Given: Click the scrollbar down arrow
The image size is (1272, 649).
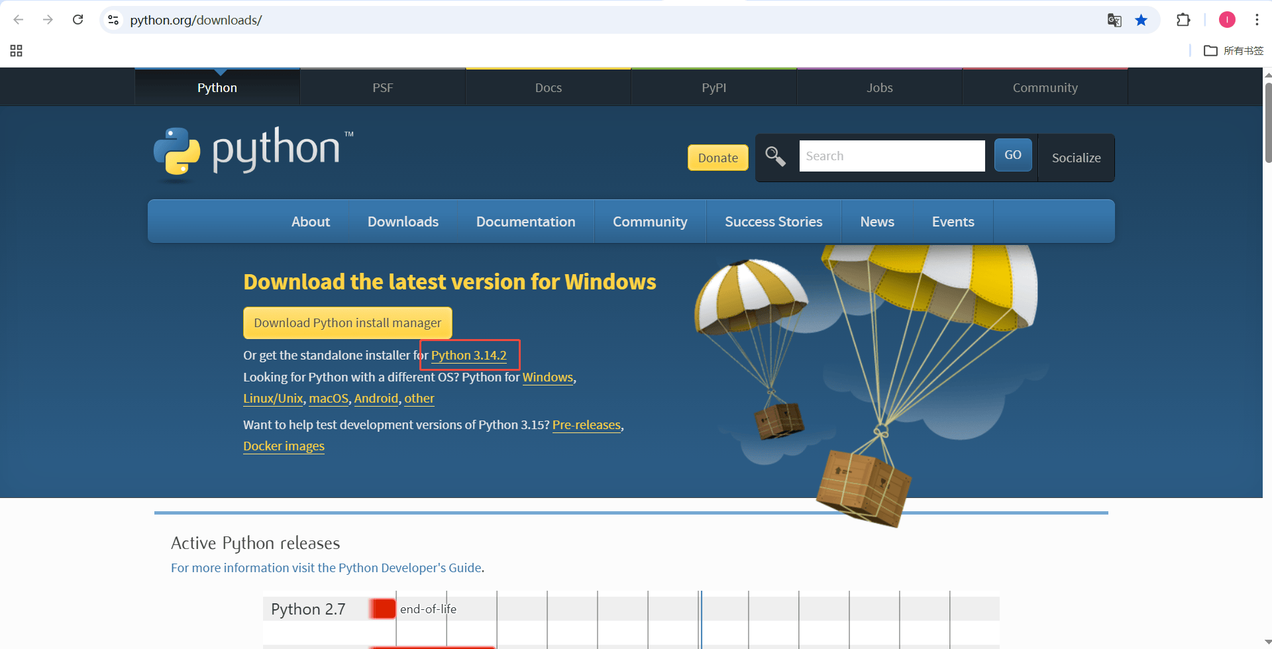Looking at the screenshot, I should (x=1267, y=642).
